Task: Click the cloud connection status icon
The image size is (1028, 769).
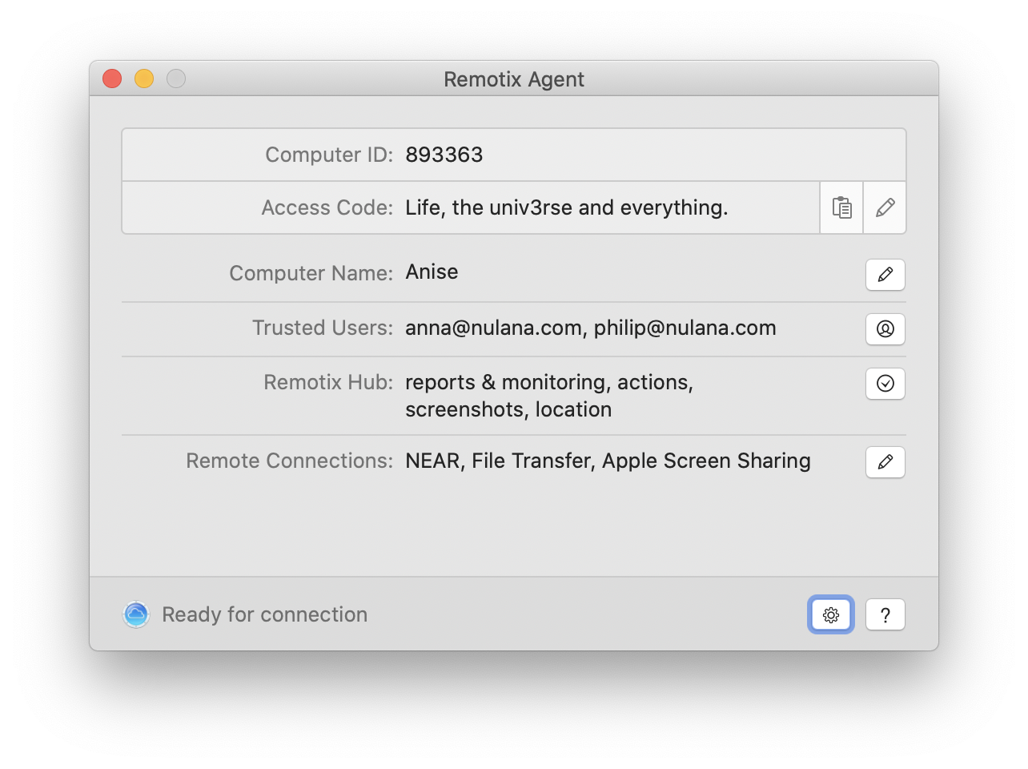Action: pos(136,614)
